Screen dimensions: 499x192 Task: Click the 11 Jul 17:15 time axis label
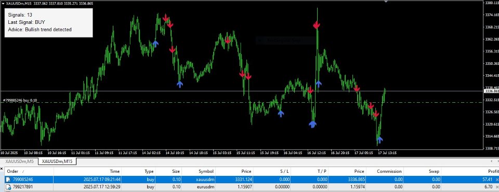(128, 153)
